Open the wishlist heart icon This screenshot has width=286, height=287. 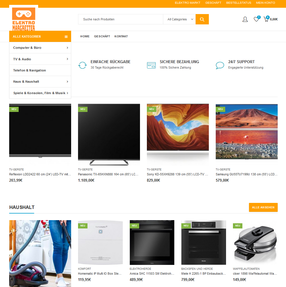click(256, 19)
